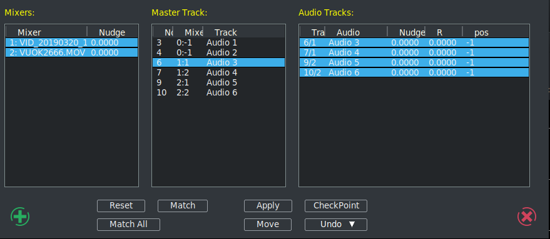Click the Match All button
550x239 pixels.
pos(128,224)
